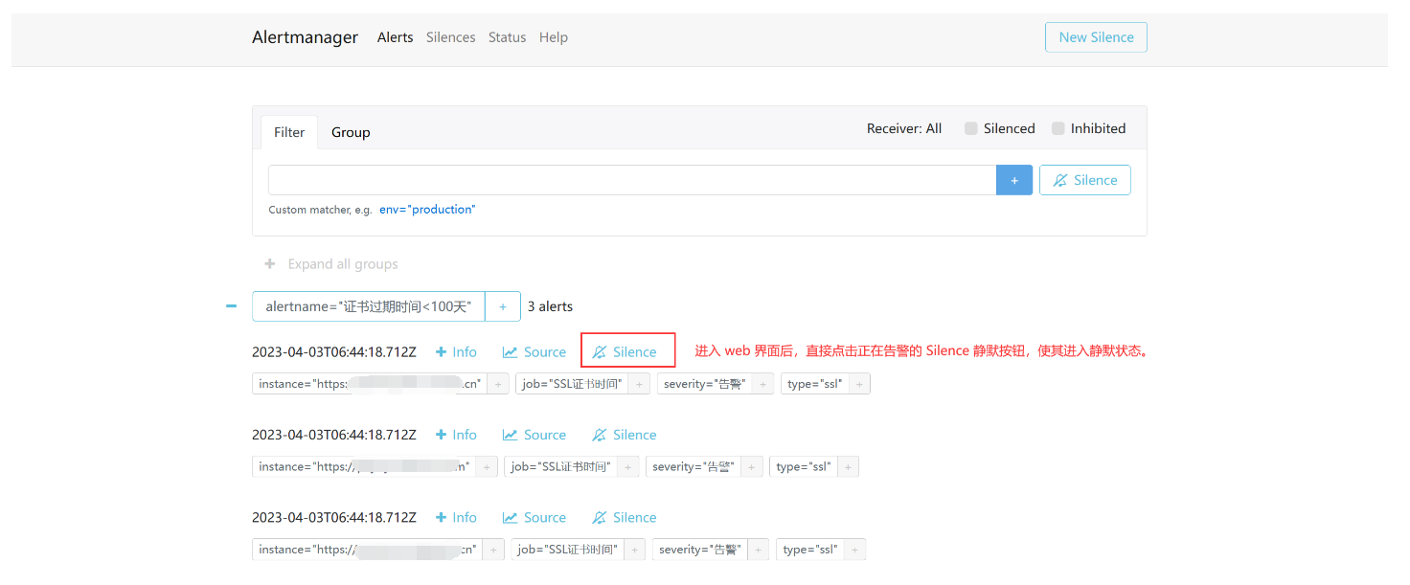1410x585 pixels.
Task: Open Info for the third alert
Action: (456, 517)
